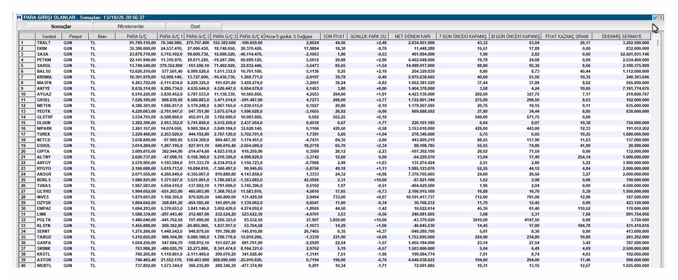The height and width of the screenshot is (280, 678).
Task: Switch to the Sonuçlar tab
Action: point(61,27)
